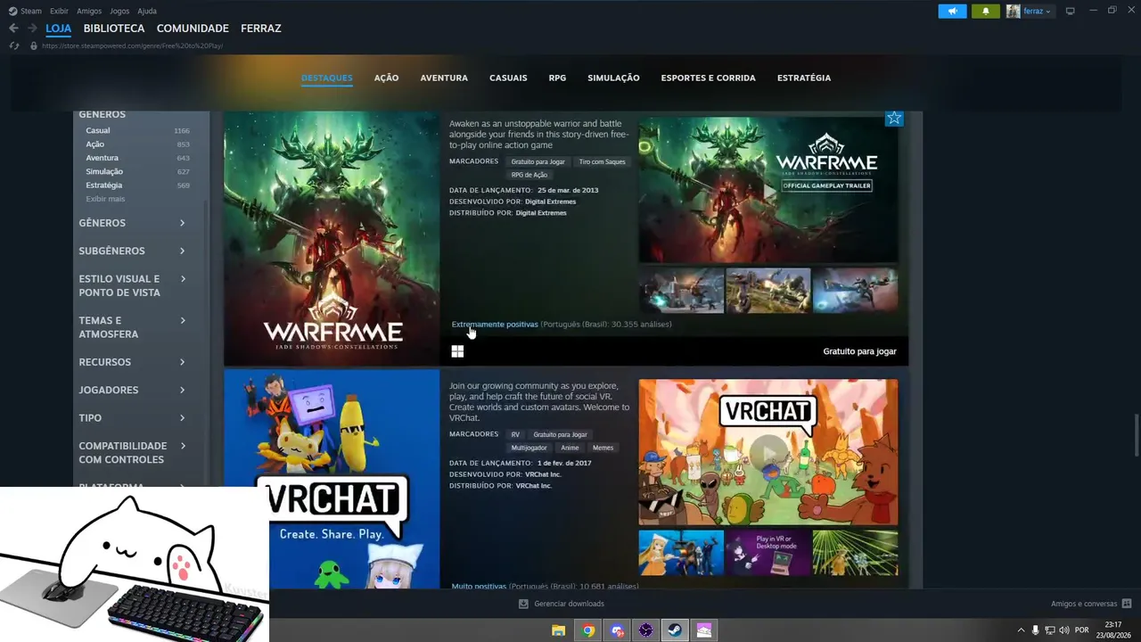Open File Explorer from the taskbar
Image resolution: width=1141 pixels, height=642 pixels.
[x=559, y=630]
